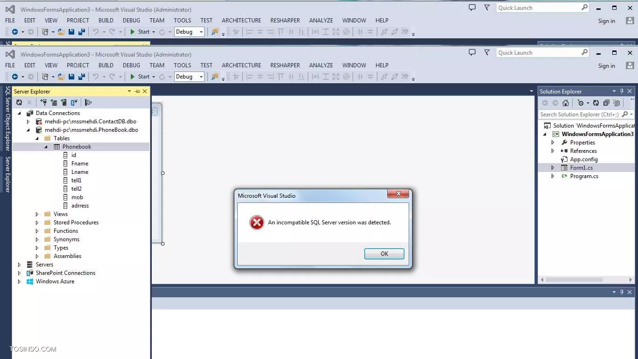Click Sign in link in the back window

(606, 21)
